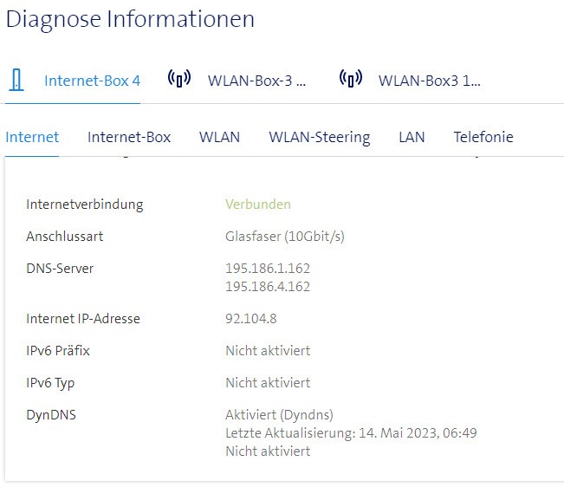This screenshot has height=487, width=564.
Task: Click the Internet-Box 4 router icon
Action: 16,81
